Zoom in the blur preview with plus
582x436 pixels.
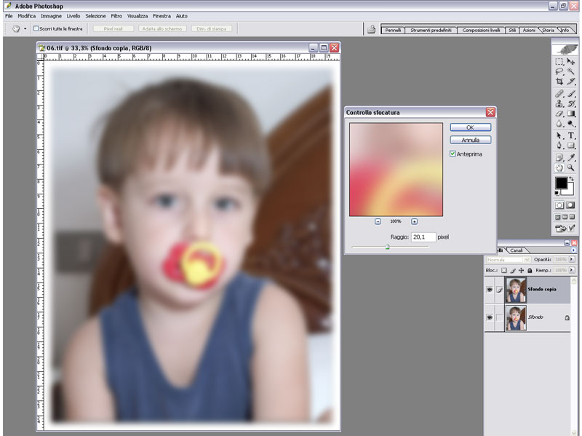[414, 221]
